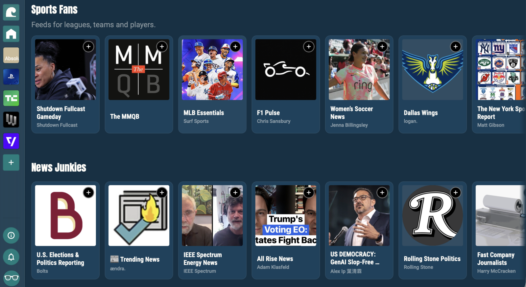
Task: Open the PlayStation sidebar feed icon
Action: pyautogui.click(x=11, y=77)
